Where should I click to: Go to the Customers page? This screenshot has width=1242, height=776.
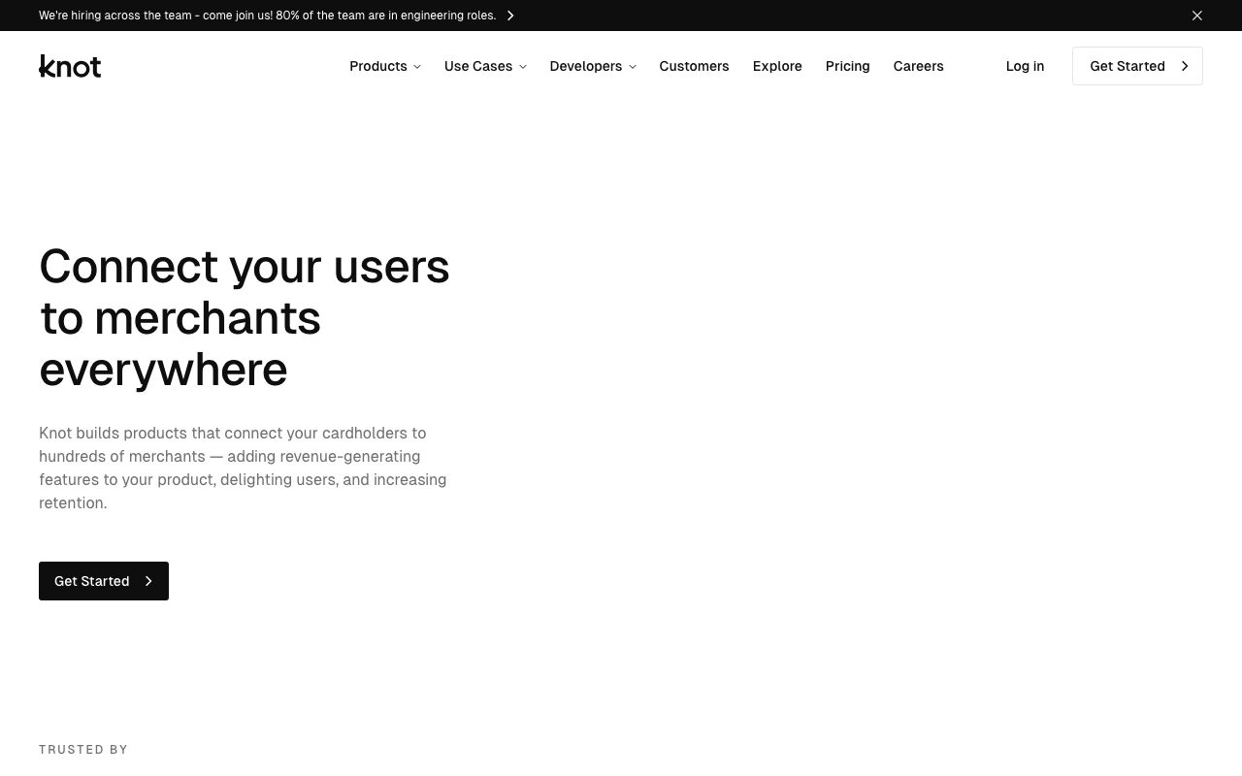694,66
